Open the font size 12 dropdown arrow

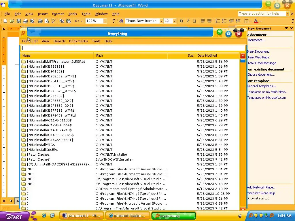[x=174, y=21]
